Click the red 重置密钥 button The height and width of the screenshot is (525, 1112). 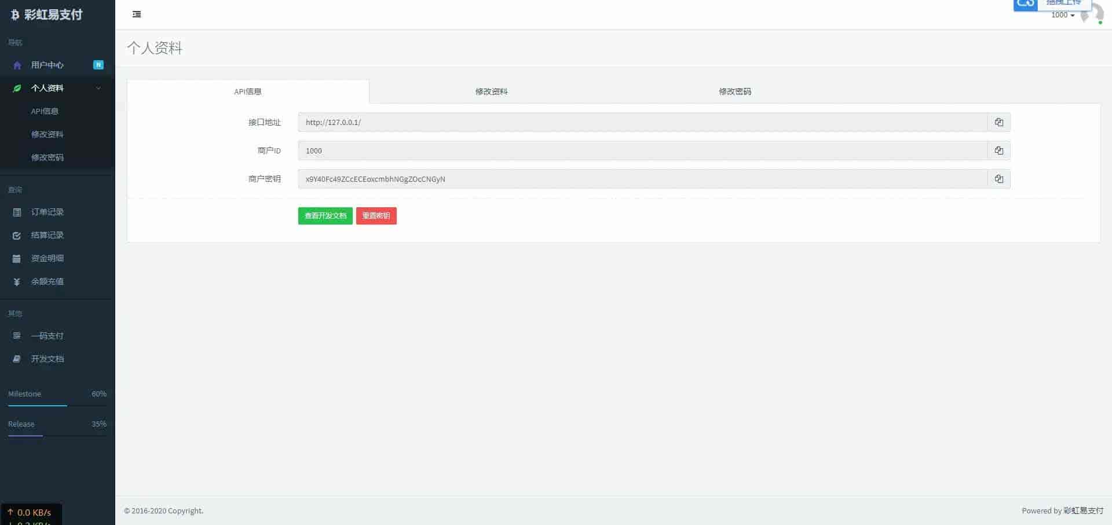click(x=376, y=216)
